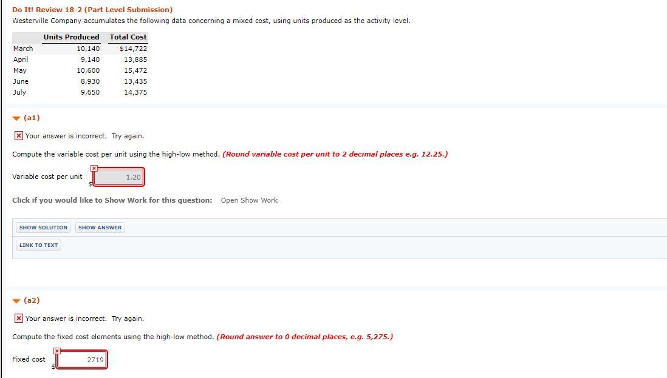
Task: Dismiss the small x above the fixed cost field
Action: (x=57, y=350)
